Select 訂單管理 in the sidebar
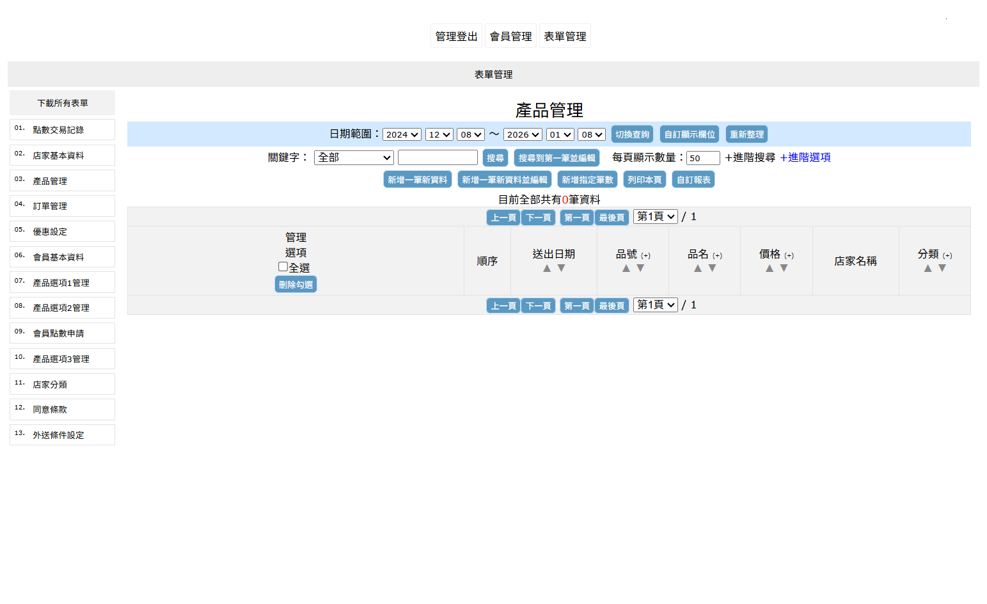The image size is (987, 604). coord(62,206)
